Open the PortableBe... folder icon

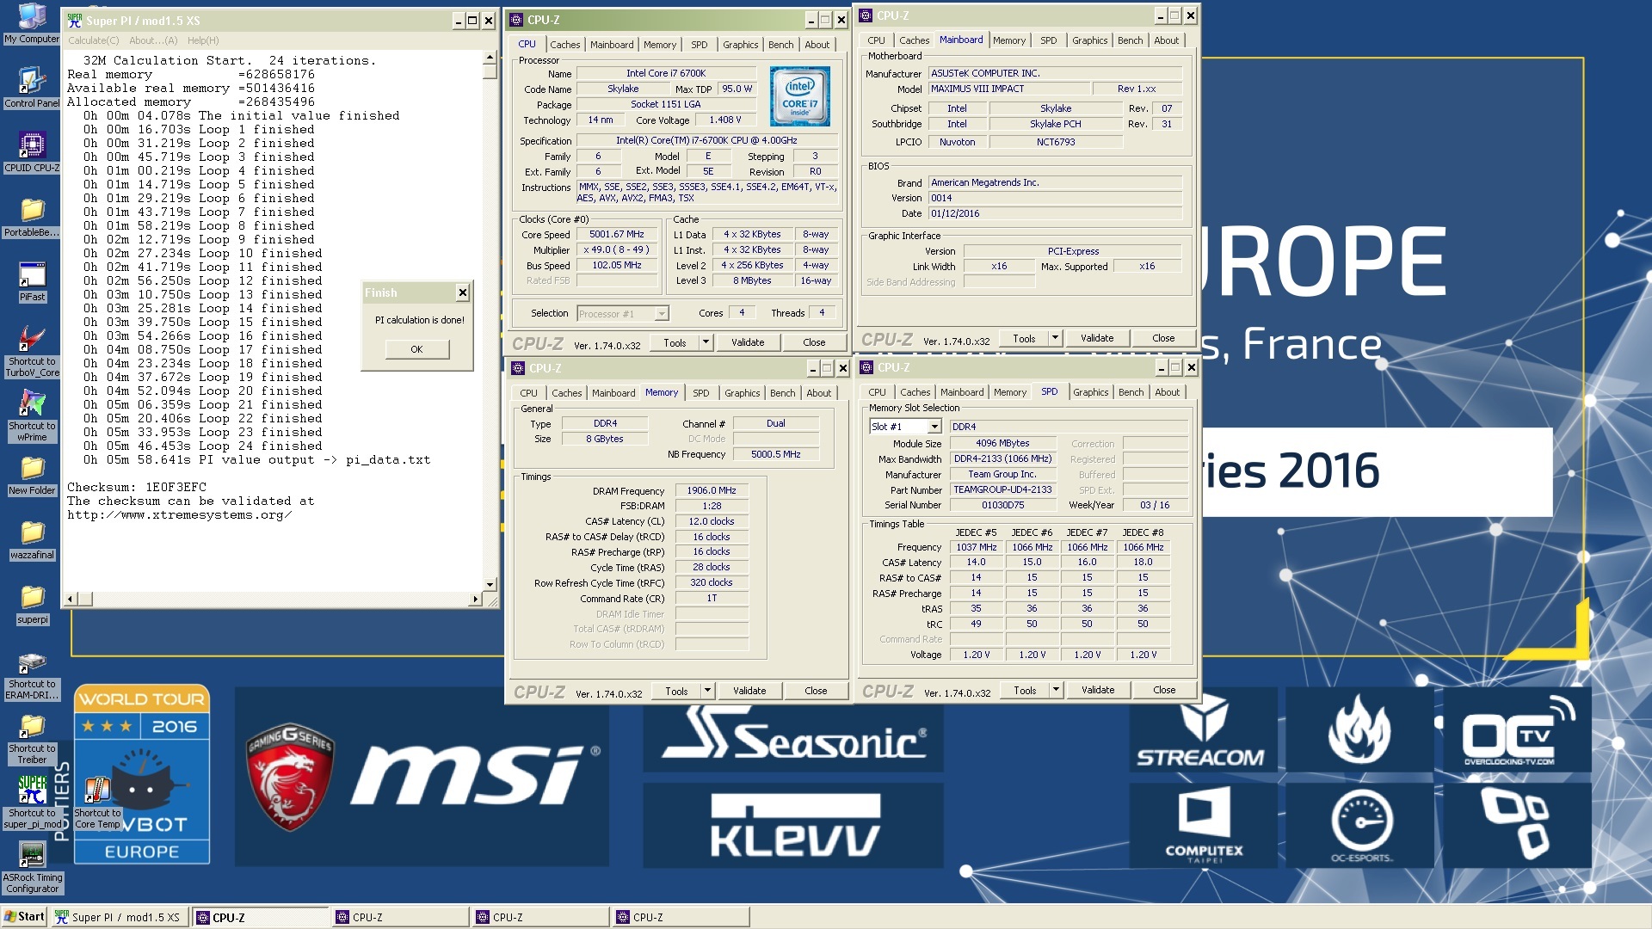pyautogui.click(x=32, y=216)
